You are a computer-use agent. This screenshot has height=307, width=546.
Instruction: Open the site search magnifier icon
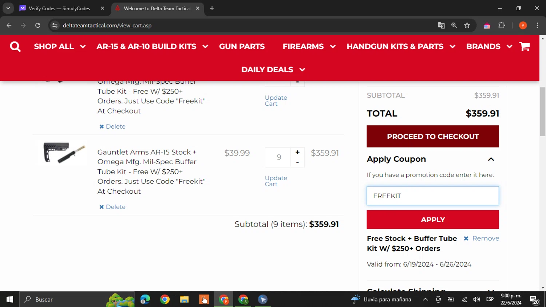(x=15, y=47)
